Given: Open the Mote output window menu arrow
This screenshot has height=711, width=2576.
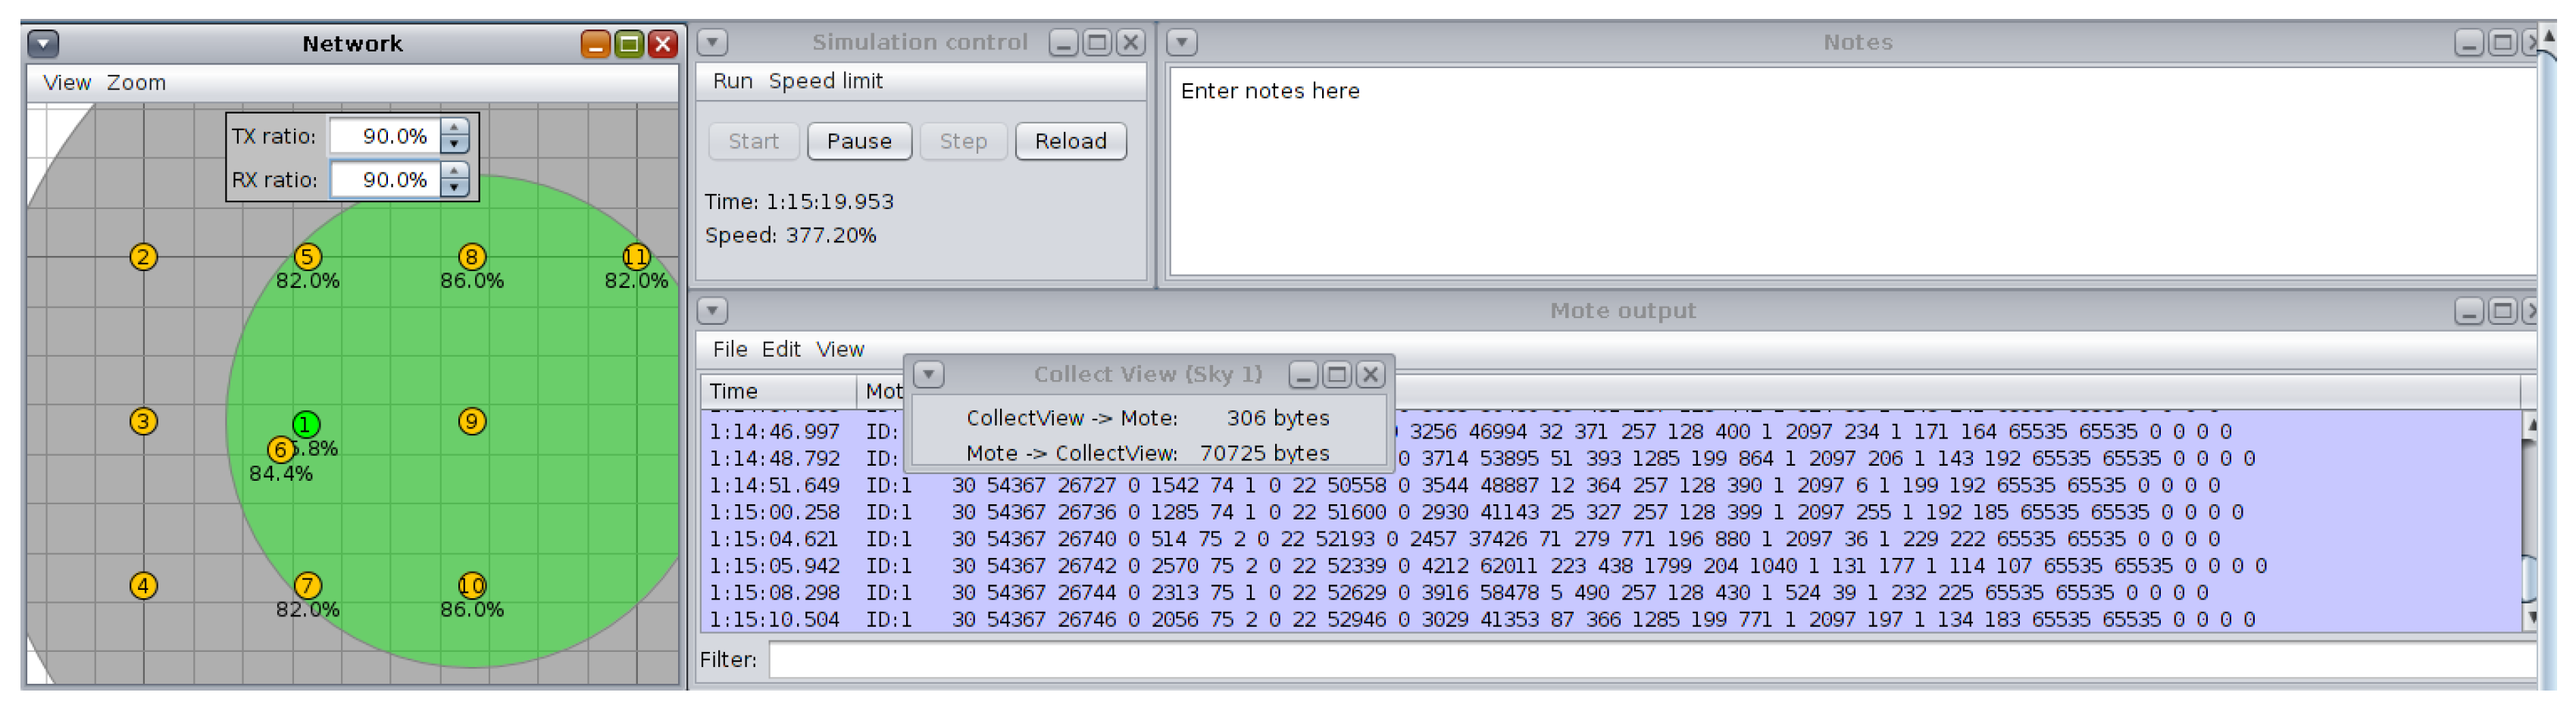Looking at the screenshot, I should click(x=712, y=311).
